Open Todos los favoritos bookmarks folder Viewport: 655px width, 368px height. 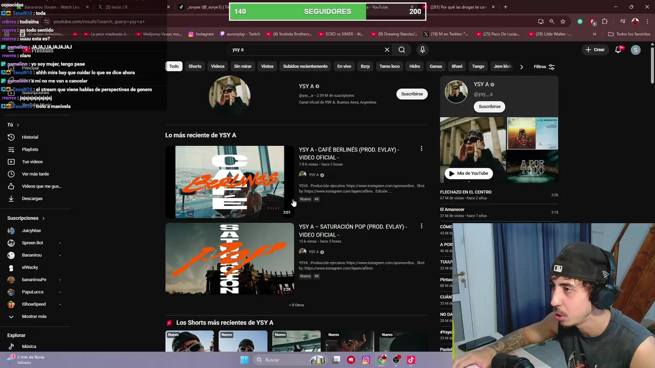tap(629, 34)
